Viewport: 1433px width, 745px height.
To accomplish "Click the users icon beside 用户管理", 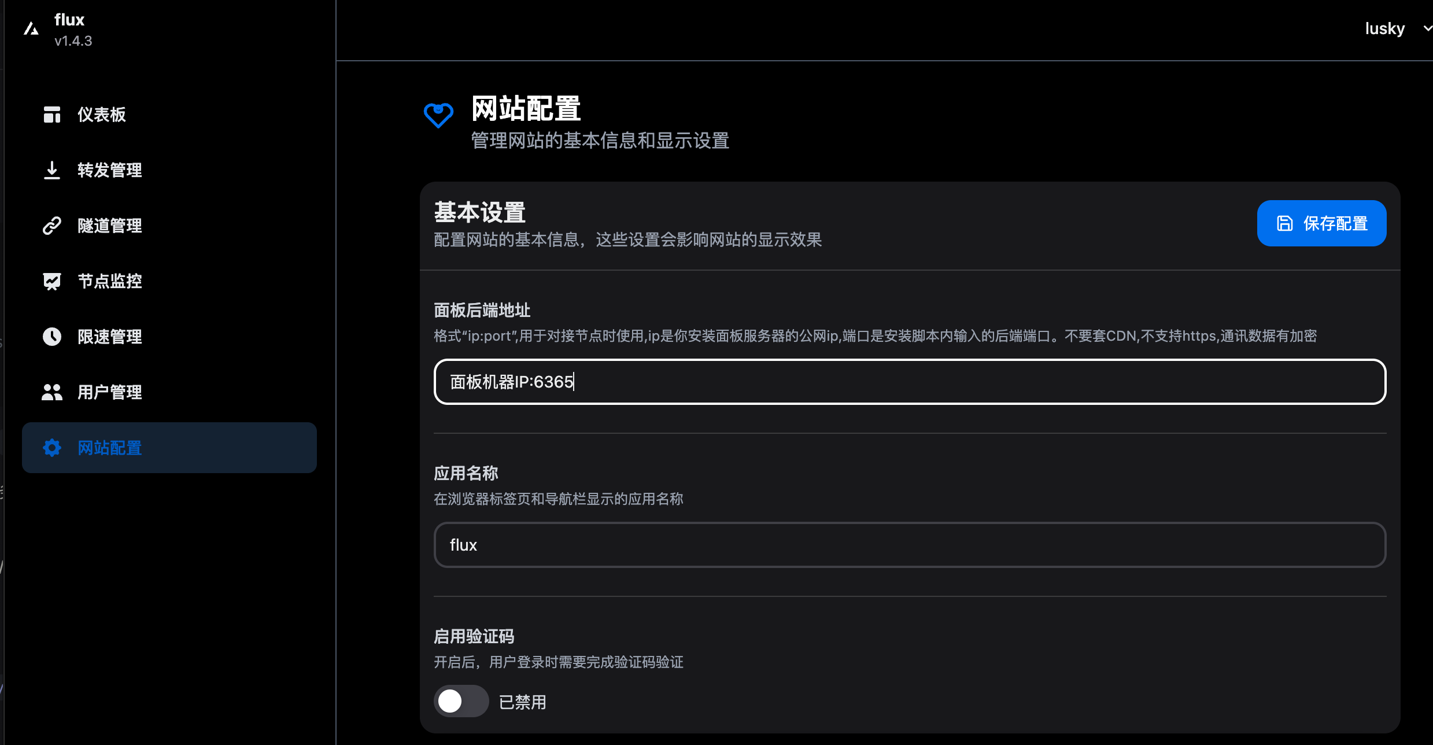I will [52, 392].
